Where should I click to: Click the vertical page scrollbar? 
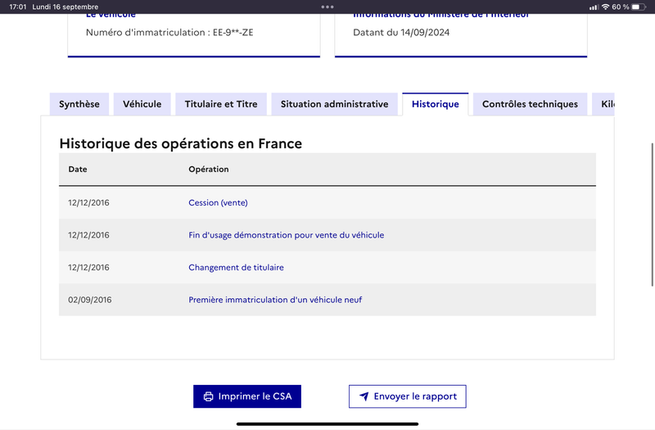coord(652,215)
